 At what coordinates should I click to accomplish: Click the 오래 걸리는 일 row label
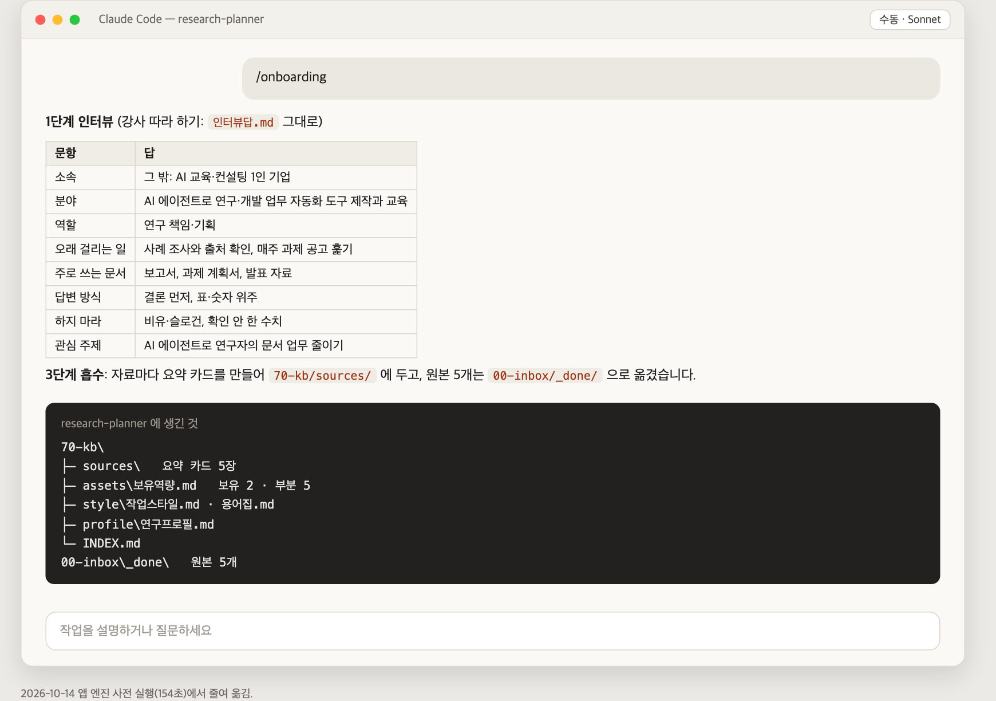(90, 249)
